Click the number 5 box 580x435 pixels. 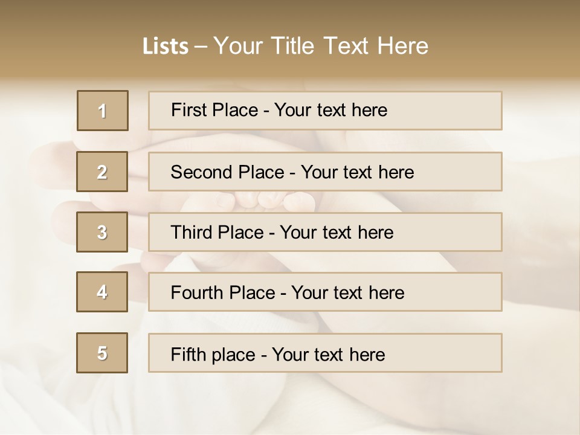[102, 353]
